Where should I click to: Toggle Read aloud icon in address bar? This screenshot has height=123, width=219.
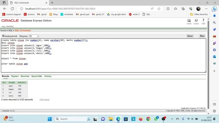(x=152, y=9)
